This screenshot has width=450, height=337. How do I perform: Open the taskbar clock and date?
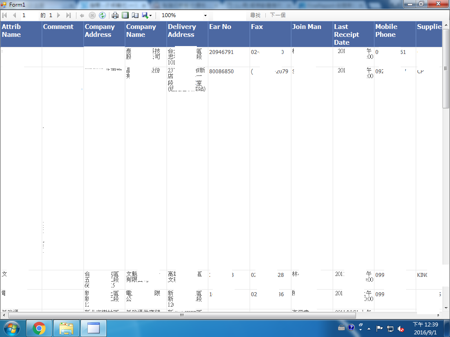point(425,328)
